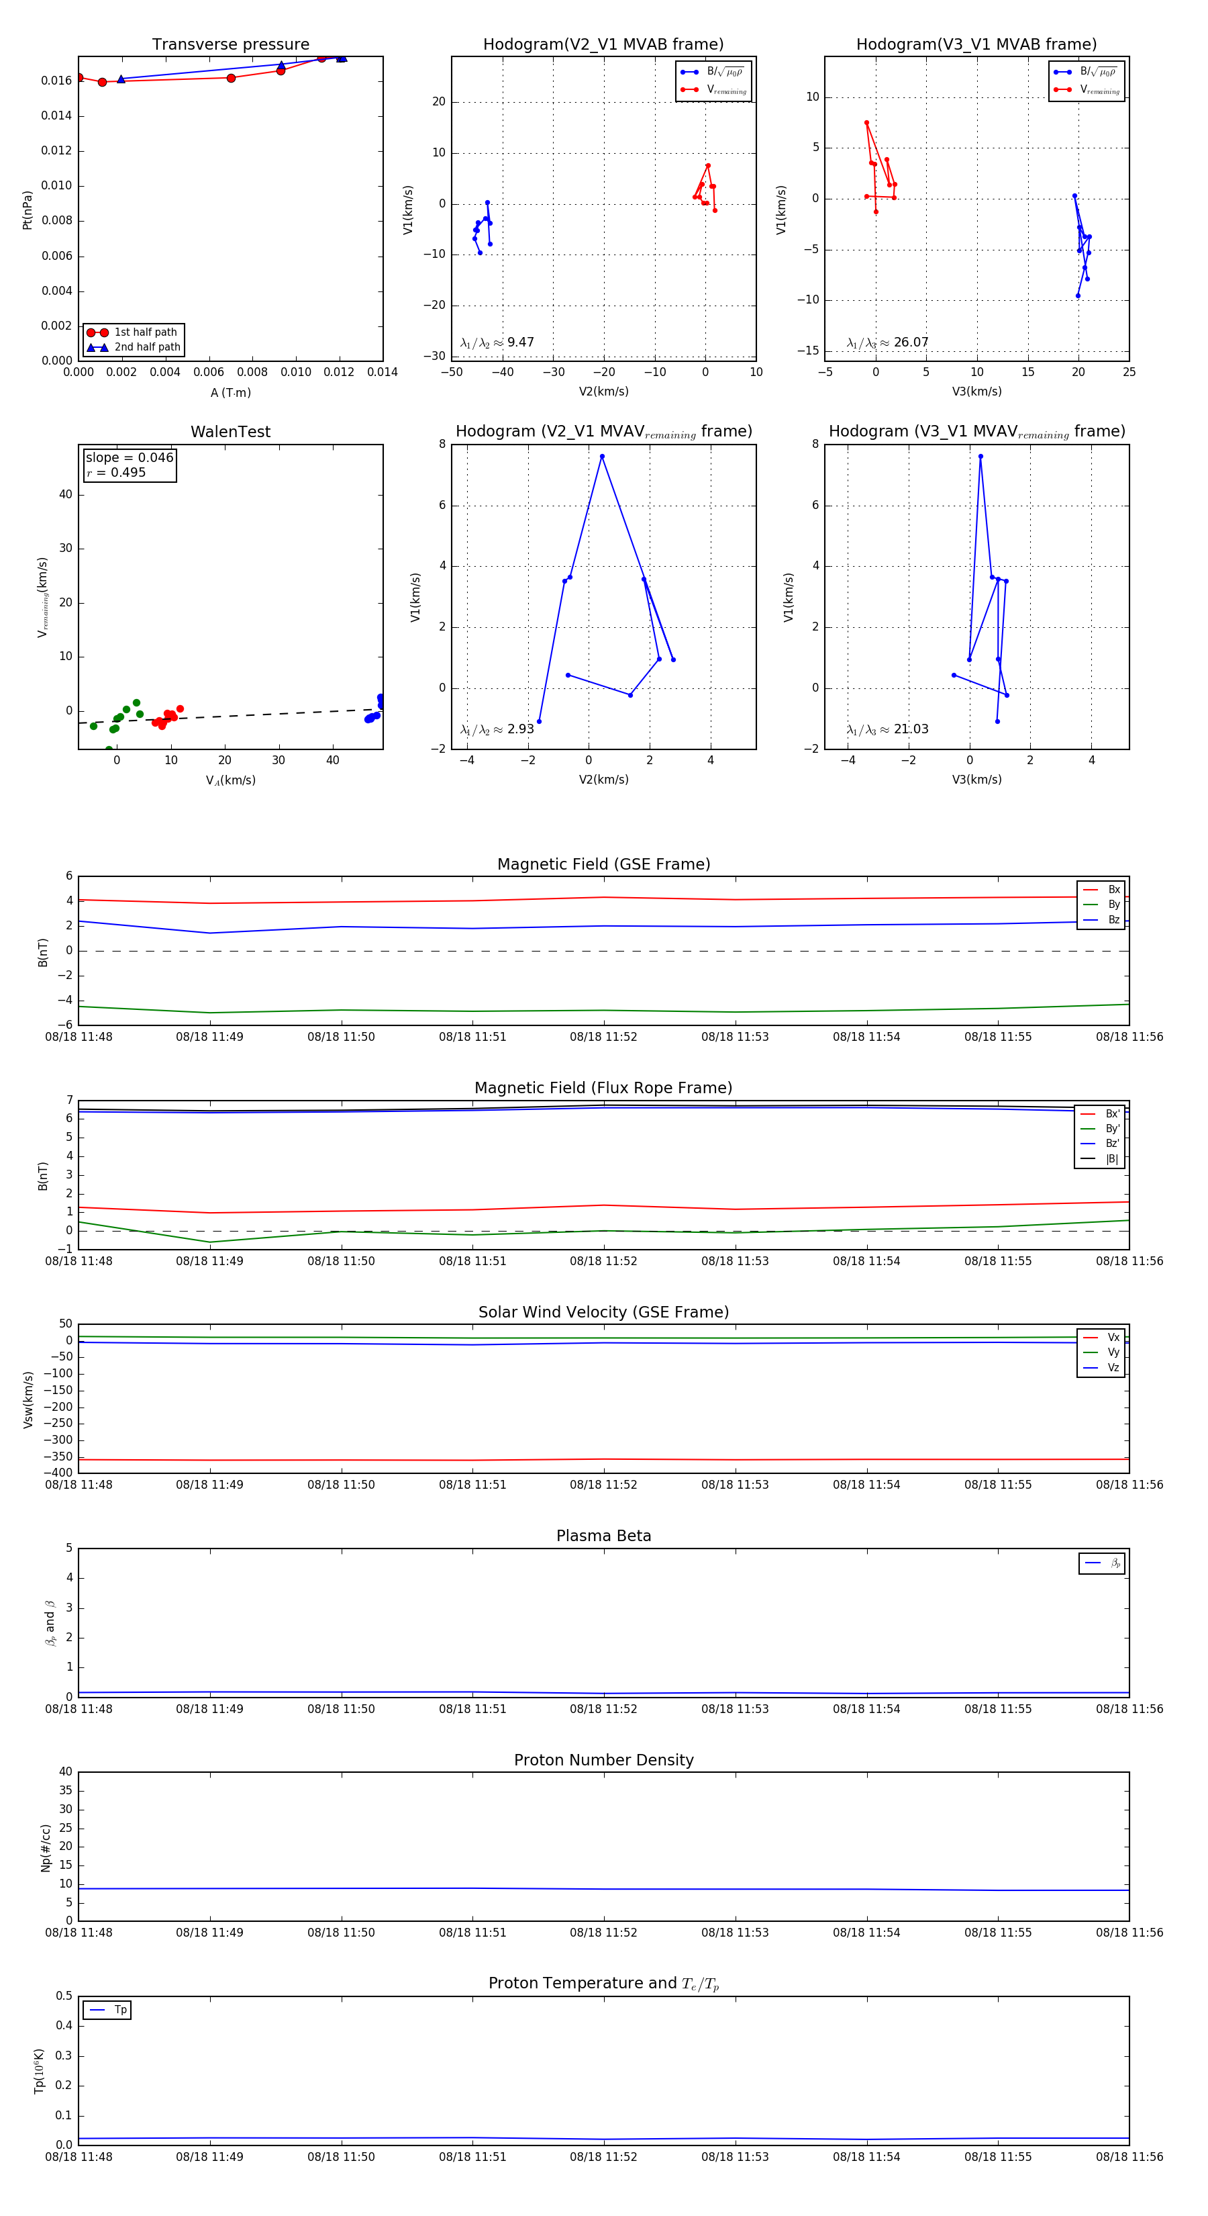Select 'By' in the GSE magnetic field legend

pos(1101,904)
